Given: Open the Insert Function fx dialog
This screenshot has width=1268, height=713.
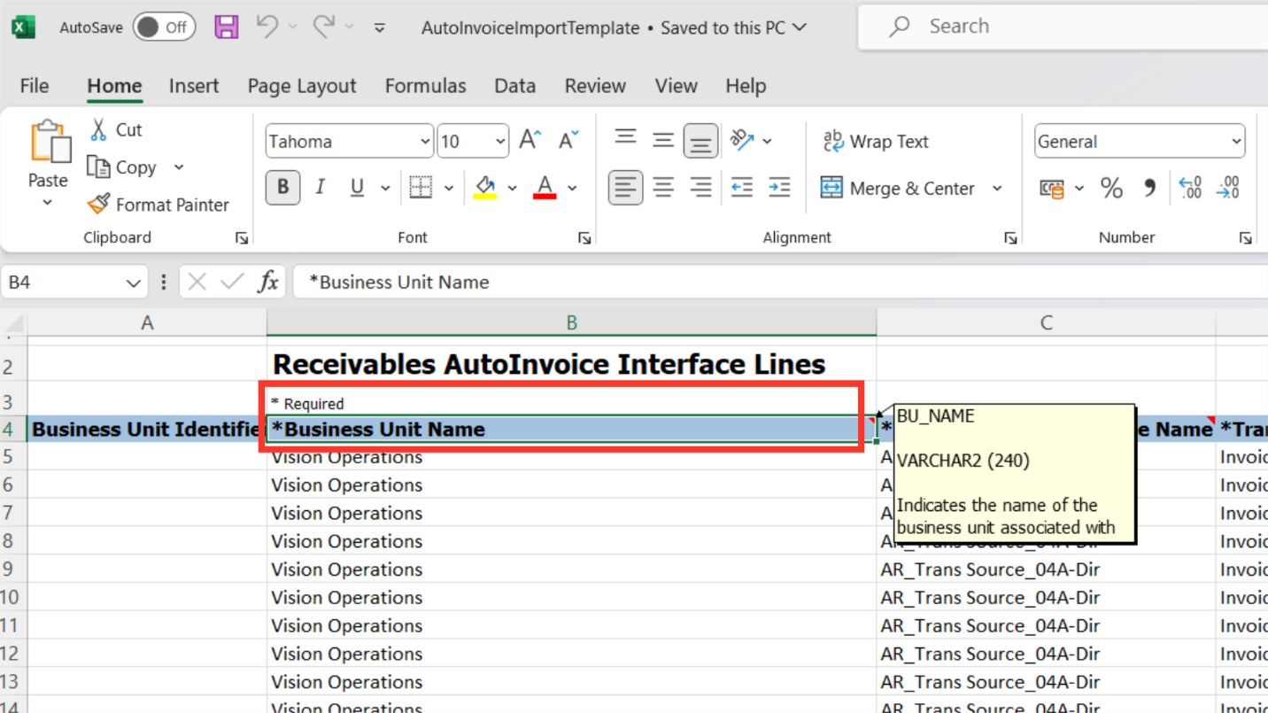Looking at the screenshot, I should [268, 282].
